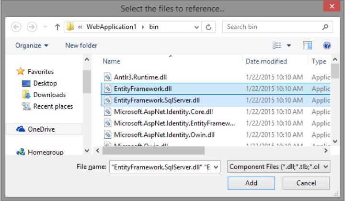The height and width of the screenshot is (201, 345).
Task: Click the navigation pane scrollbar thumb
Action: pyautogui.click(x=87, y=82)
